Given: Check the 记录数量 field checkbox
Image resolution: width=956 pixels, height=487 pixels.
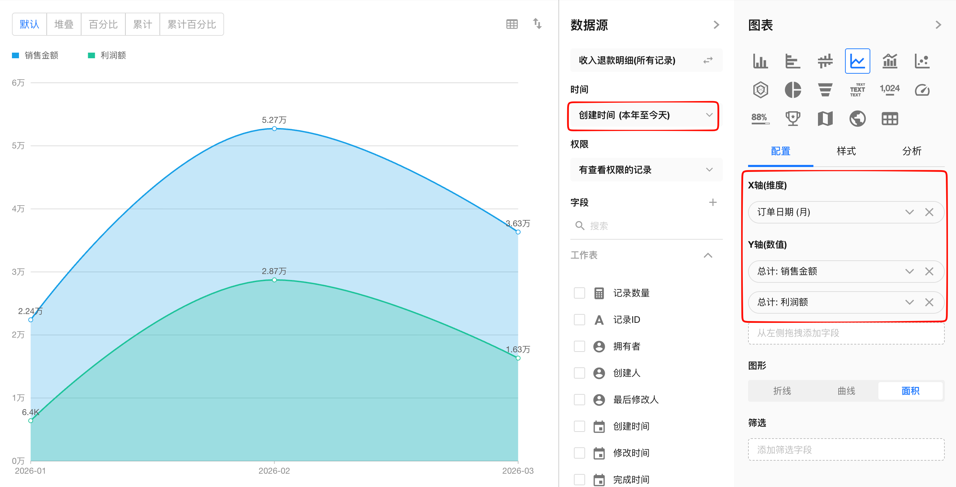Looking at the screenshot, I should pyautogui.click(x=579, y=293).
